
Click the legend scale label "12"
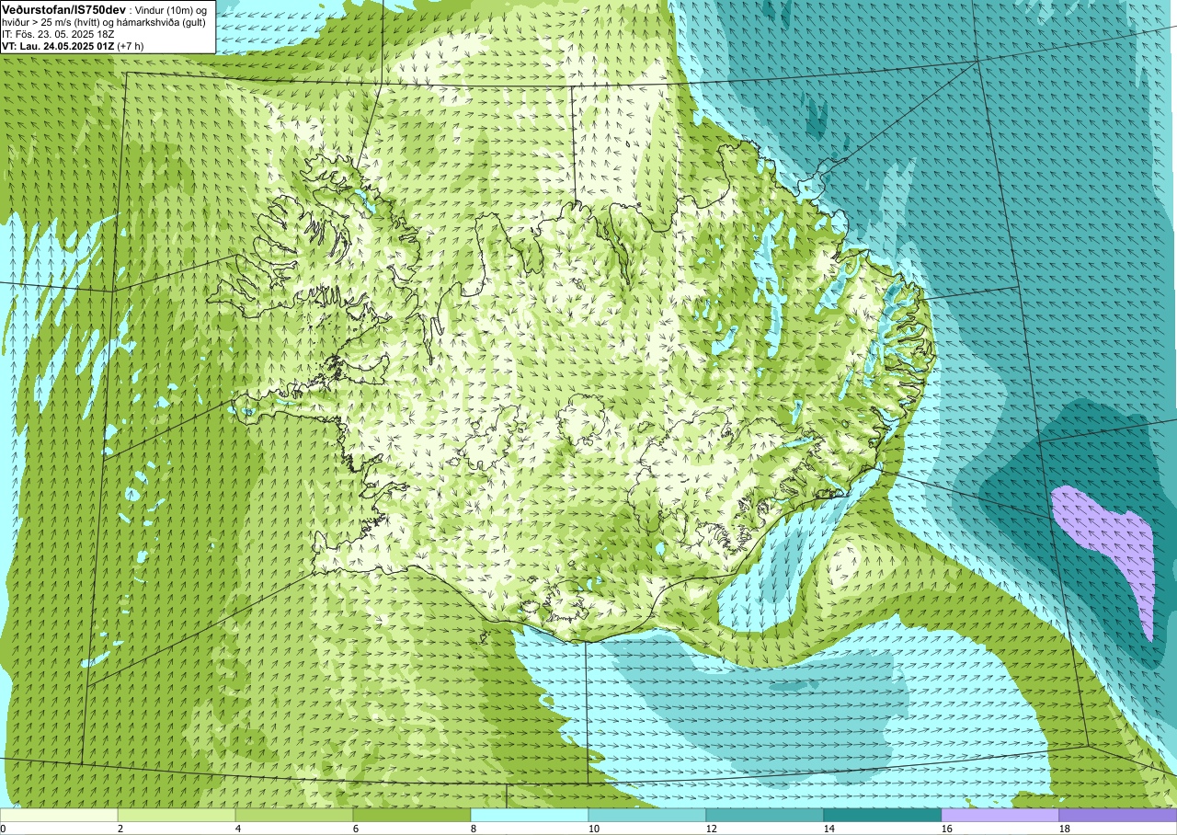712,829
